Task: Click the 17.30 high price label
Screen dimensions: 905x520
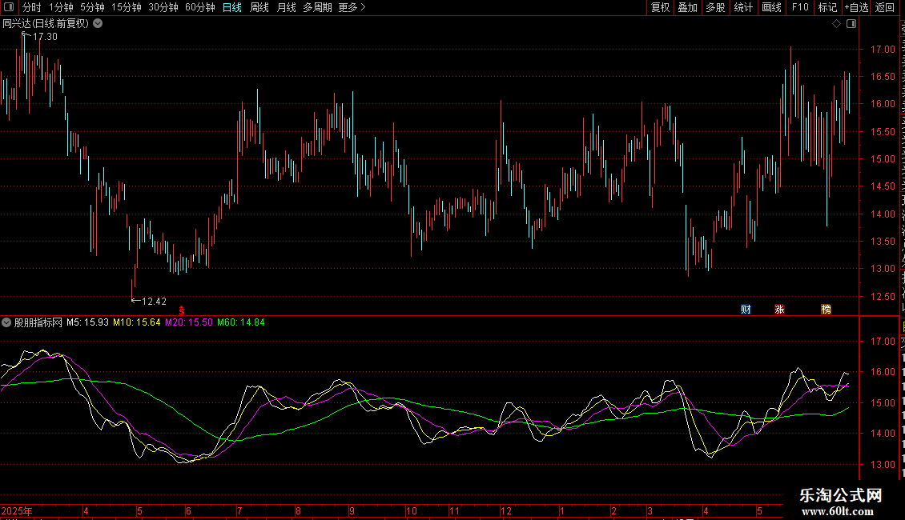Action: [45, 37]
